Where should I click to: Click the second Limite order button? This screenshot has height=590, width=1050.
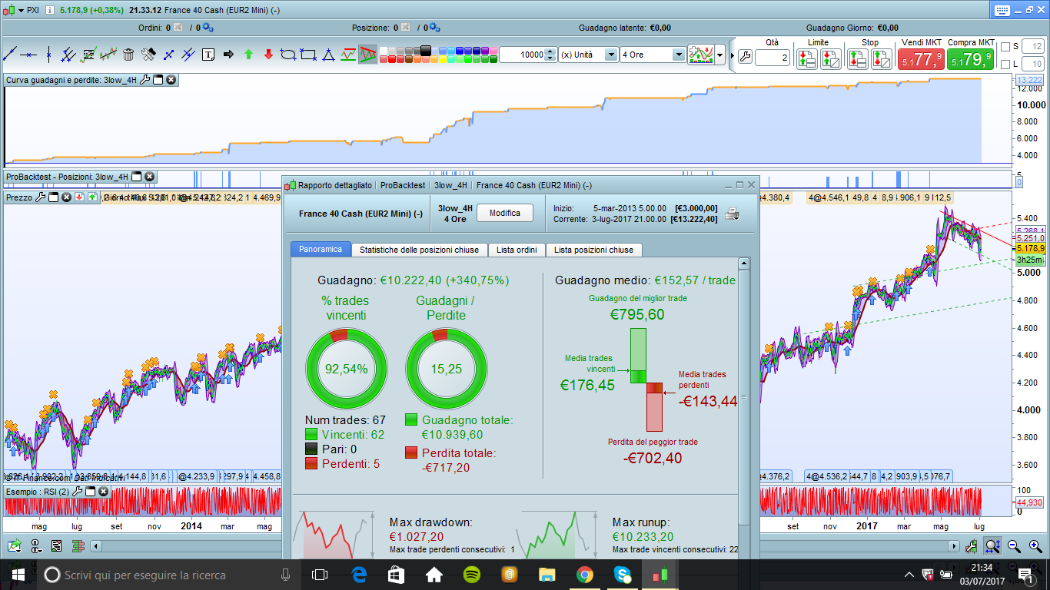pos(831,58)
